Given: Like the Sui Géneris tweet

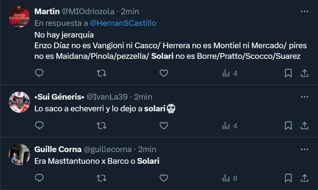Looking at the screenshot, I should (x=163, y=125).
